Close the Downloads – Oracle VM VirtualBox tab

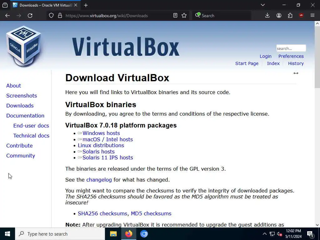point(76,5)
